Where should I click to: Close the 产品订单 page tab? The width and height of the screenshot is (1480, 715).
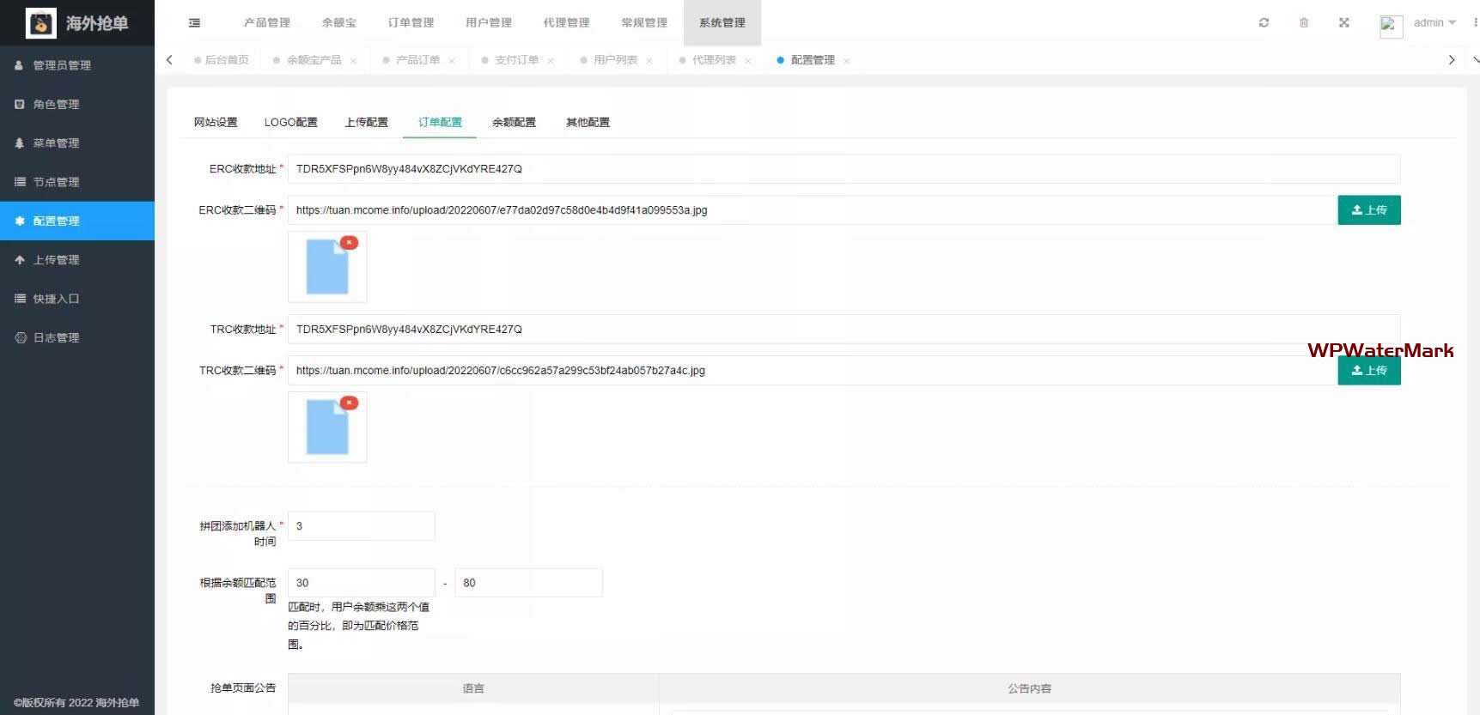pos(452,61)
